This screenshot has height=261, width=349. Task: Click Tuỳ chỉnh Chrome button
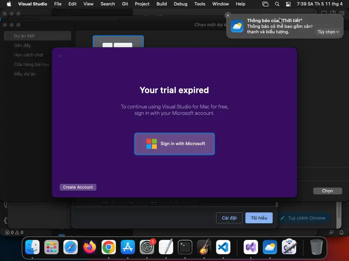[x=304, y=218]
